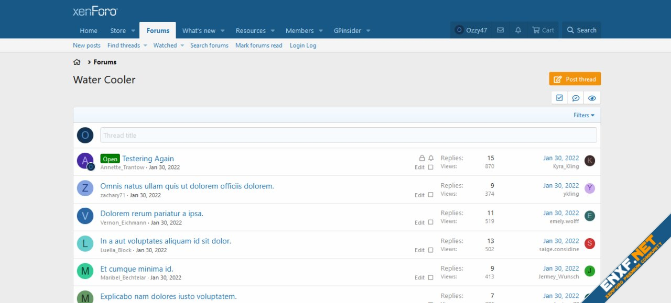Select checkbox on the zachary71 thread row

[x=430, y=195]
